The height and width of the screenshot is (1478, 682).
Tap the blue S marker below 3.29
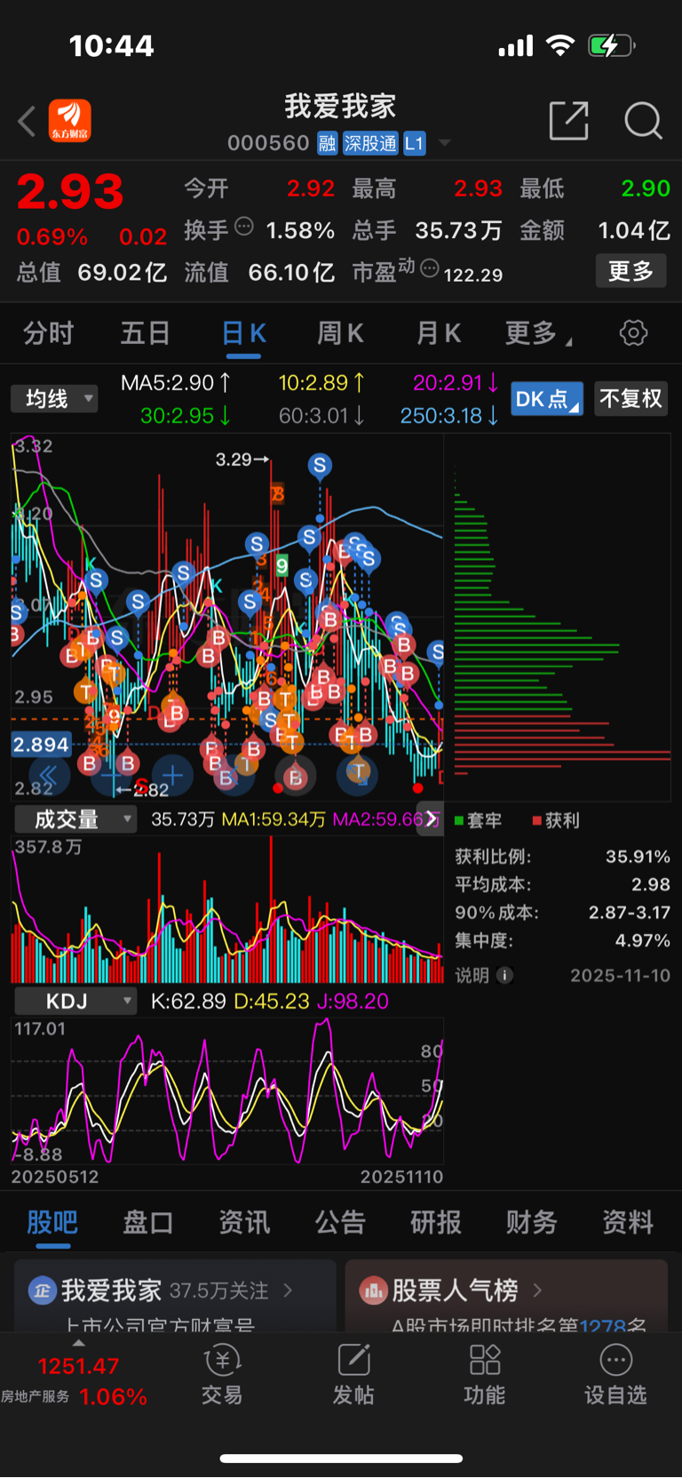320,465
